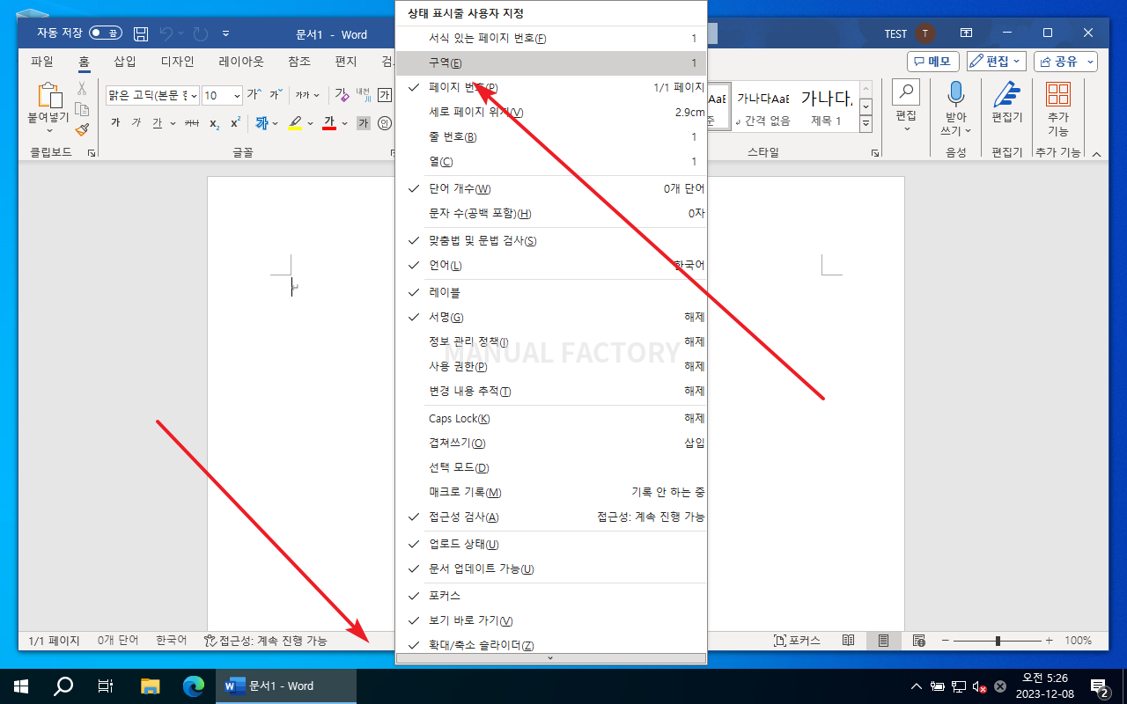Select 구역 in status bar menu
The width and height of the screenshot is (1127, 704).
point(551,63)
